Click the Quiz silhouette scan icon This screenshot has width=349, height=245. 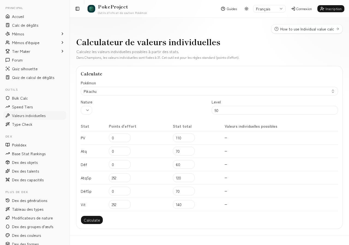[8, 69]
